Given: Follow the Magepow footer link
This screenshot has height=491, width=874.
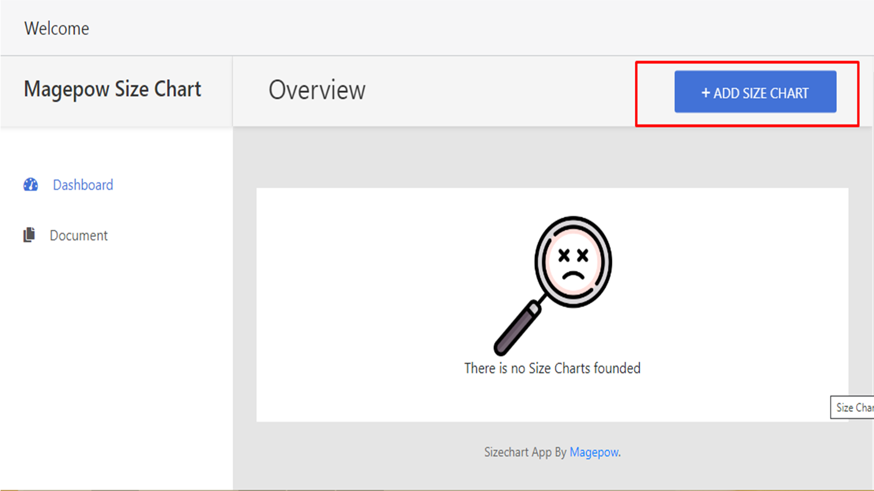Looking at the screenshot, I should (x=594, y=452).
